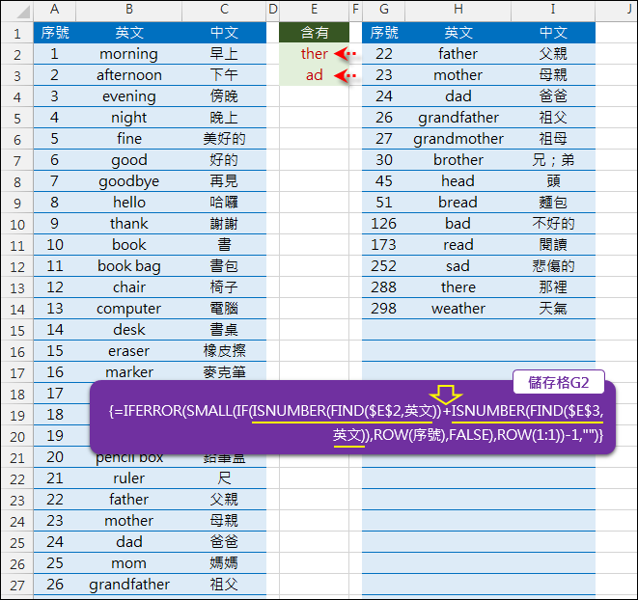This screenshot has width=638, height=600.
Task: Click cell with 'there'
Action: coord(458,287)
